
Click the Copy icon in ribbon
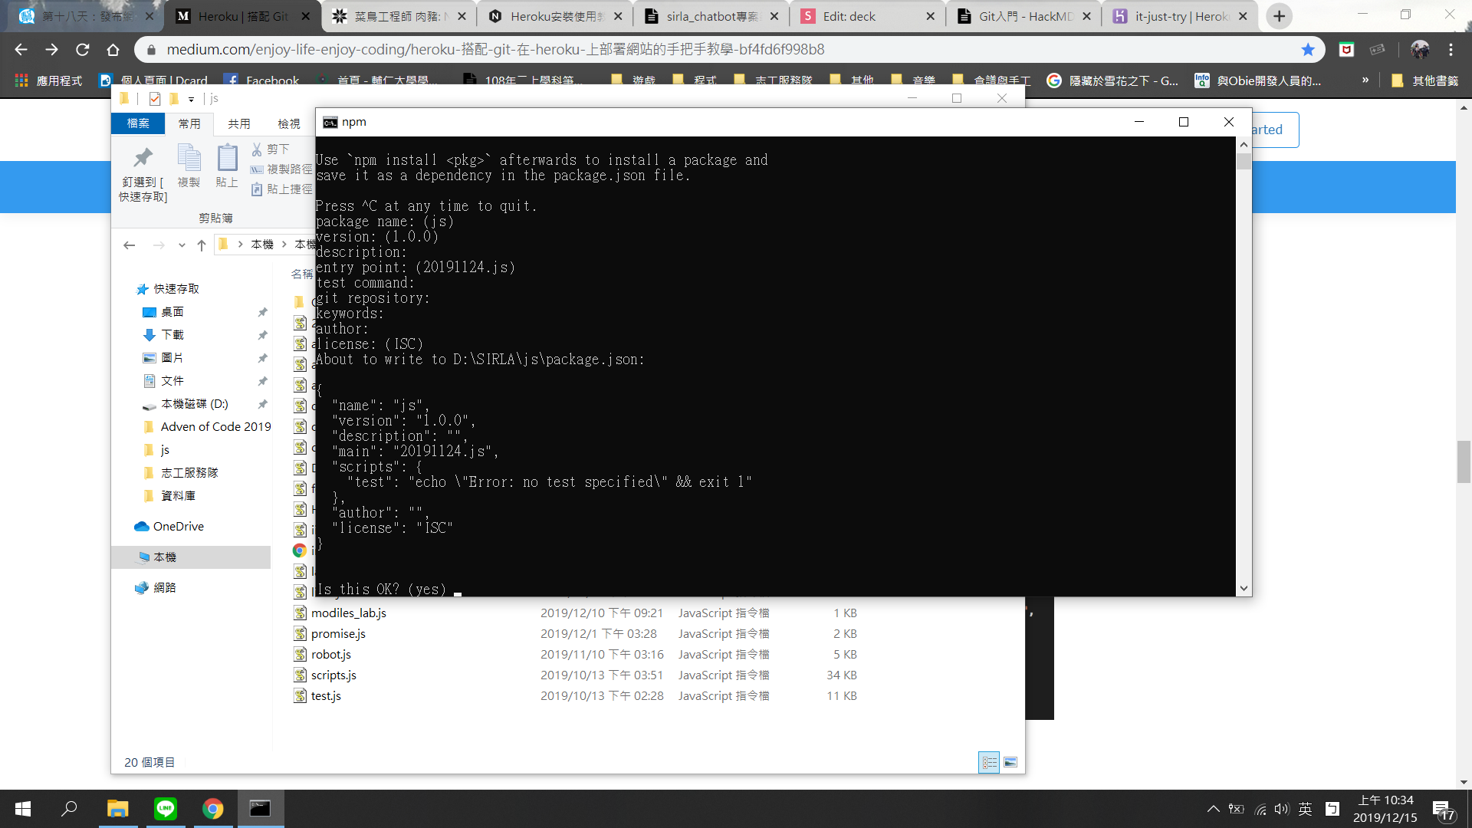tap(189, 159)
